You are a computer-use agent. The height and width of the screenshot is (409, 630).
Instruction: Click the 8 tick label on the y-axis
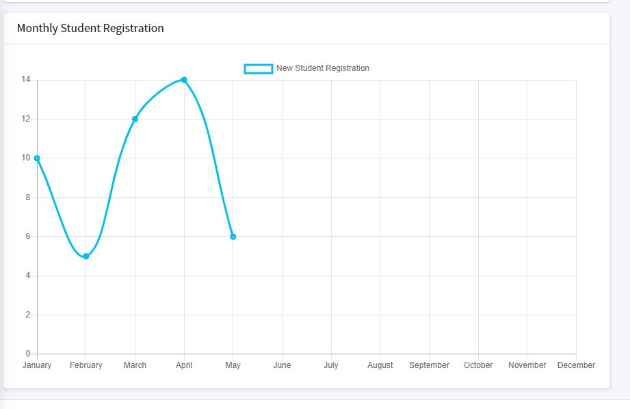28,197
